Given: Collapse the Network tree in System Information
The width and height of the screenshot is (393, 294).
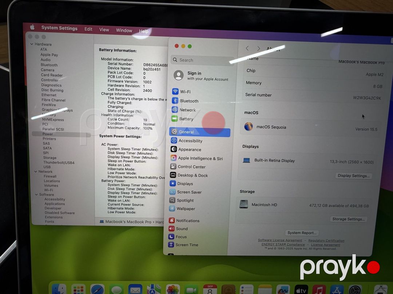Looking at the screenshot, I should [x=36, y=171].
